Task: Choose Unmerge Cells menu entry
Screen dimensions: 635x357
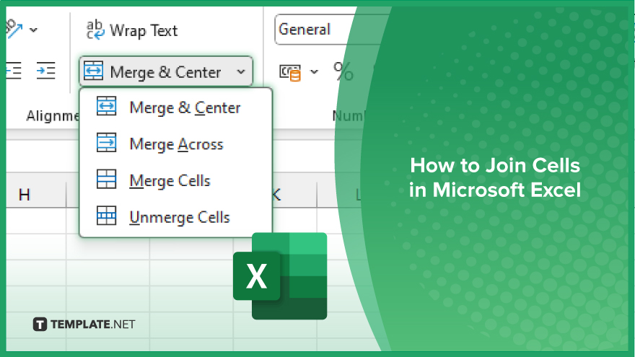Action: 176,217
